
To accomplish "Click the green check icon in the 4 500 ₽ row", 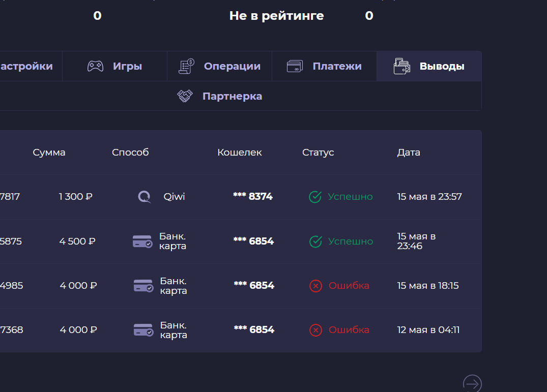I will tap(315, 242).
